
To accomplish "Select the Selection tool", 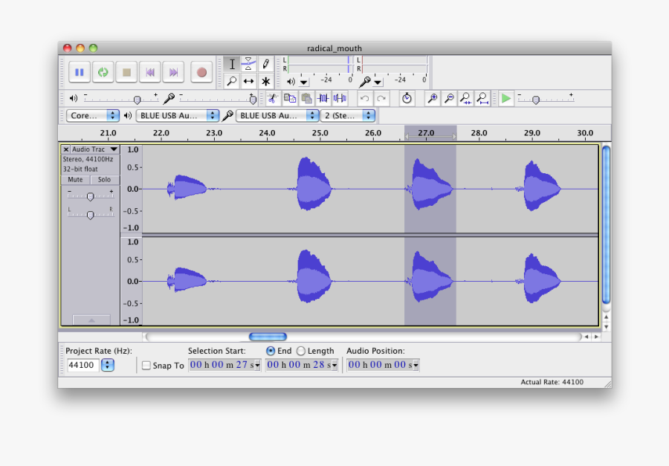I will click(233, 63).
